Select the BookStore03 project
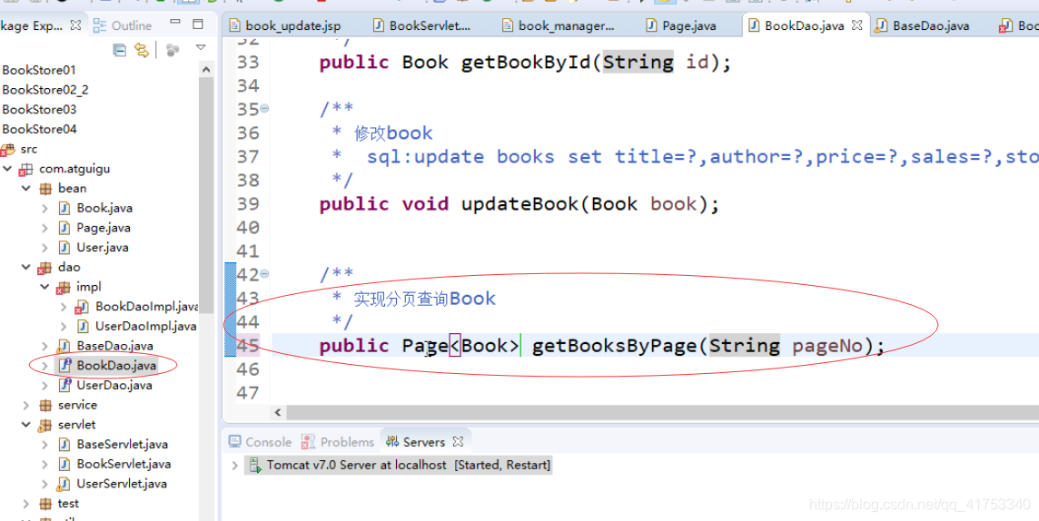The width and height of the screenshot is (1039, 521). [x=38, y=110]
